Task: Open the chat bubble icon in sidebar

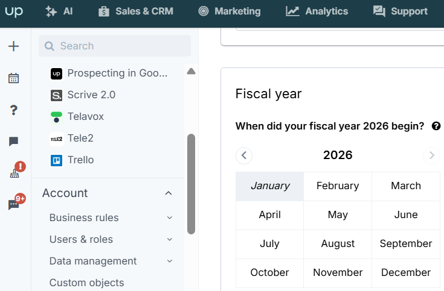Action: click(x=13, y=141)
